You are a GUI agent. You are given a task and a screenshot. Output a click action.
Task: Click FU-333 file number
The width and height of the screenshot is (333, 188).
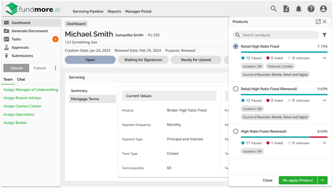(x=154, y=35)
